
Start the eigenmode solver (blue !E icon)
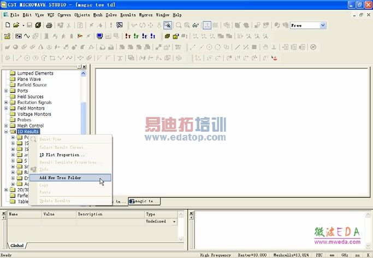[145, 36]
